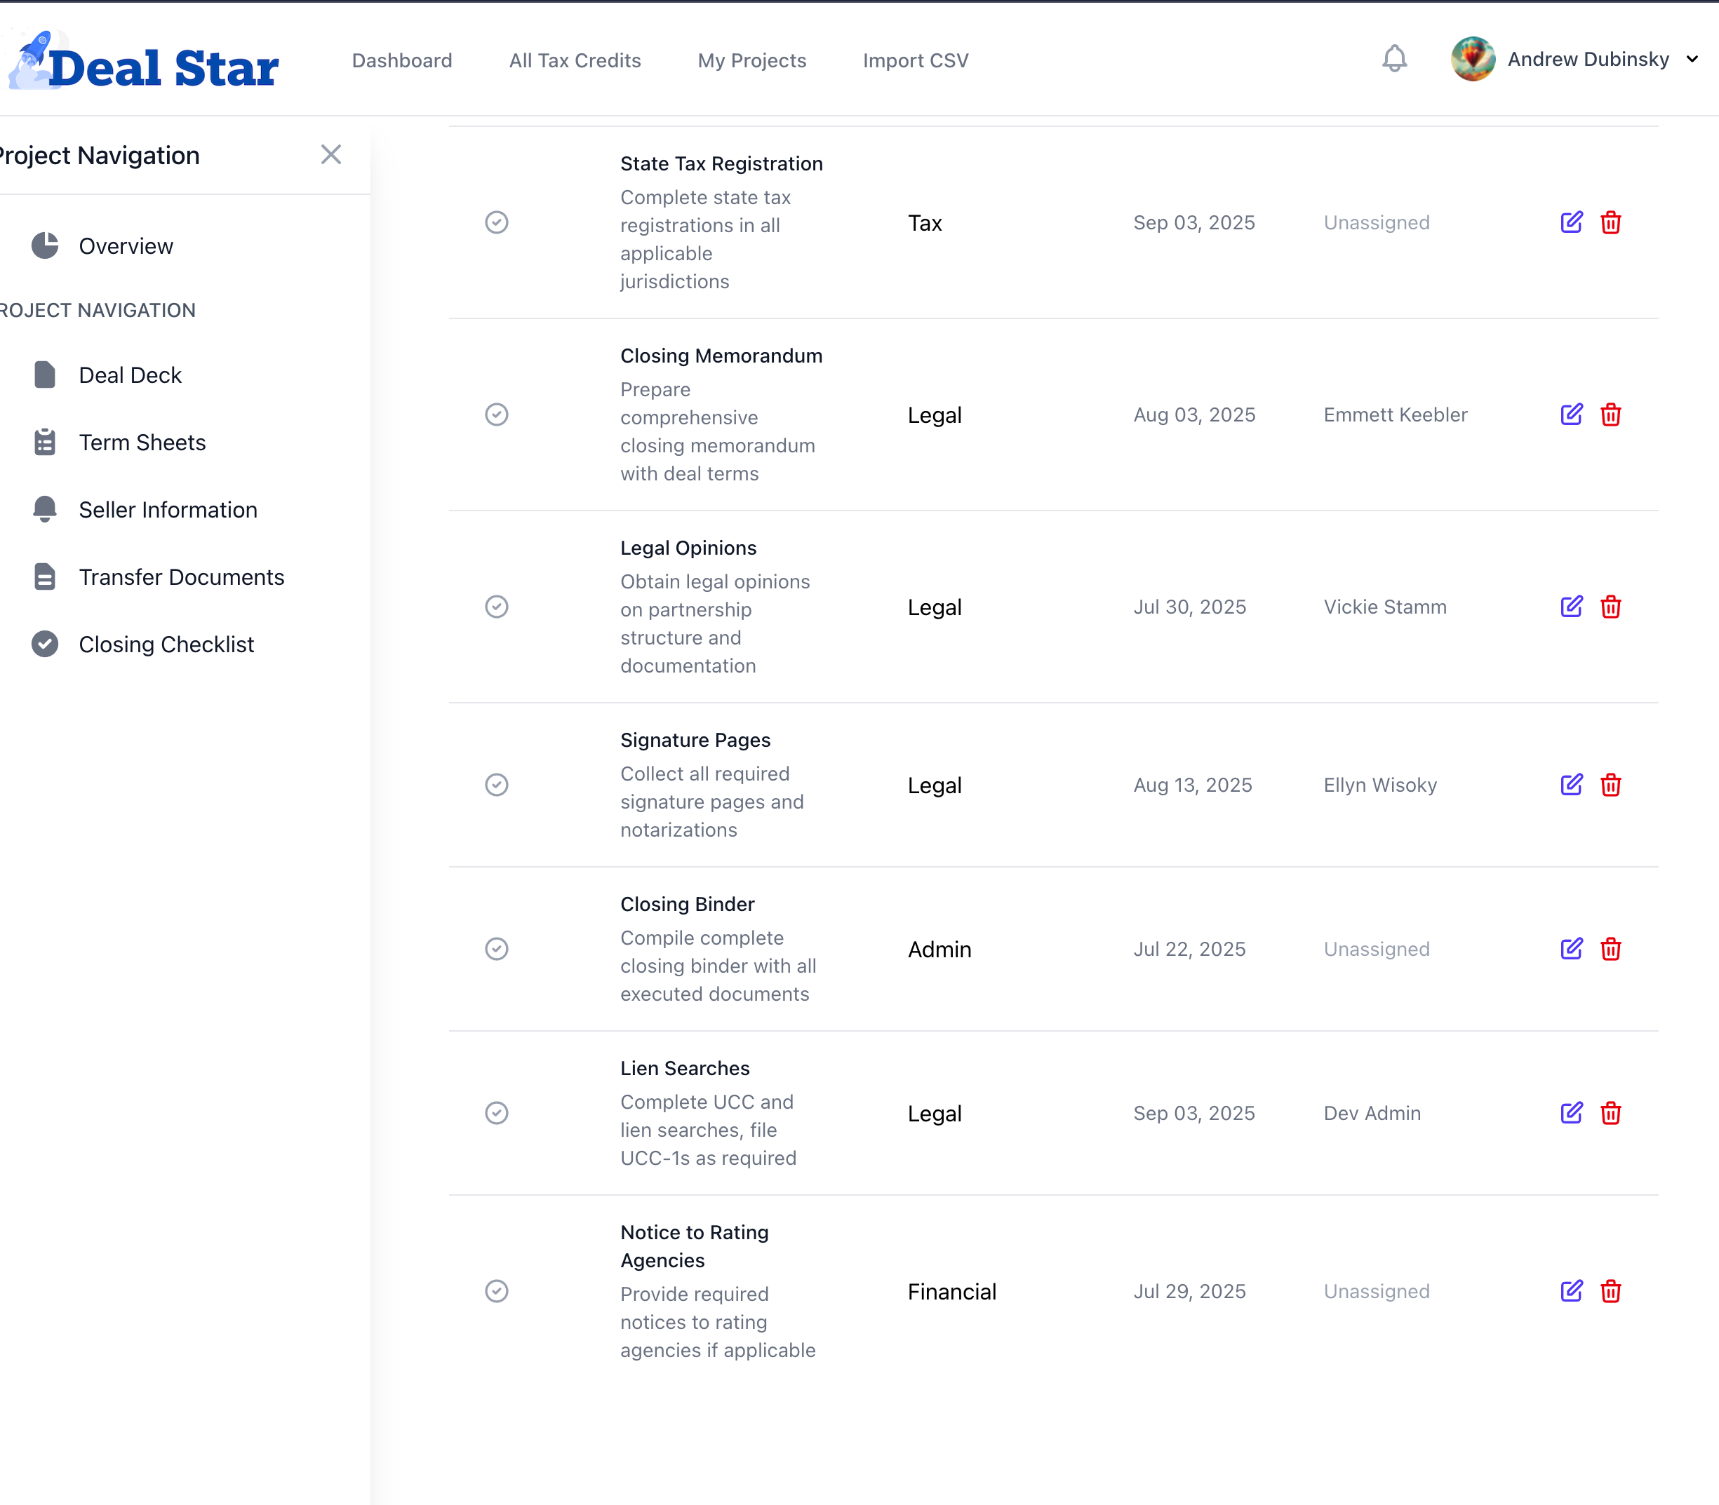Screen dimensions: 1719x1505
Task: Click the notification bell icon
Action: 1394,59
